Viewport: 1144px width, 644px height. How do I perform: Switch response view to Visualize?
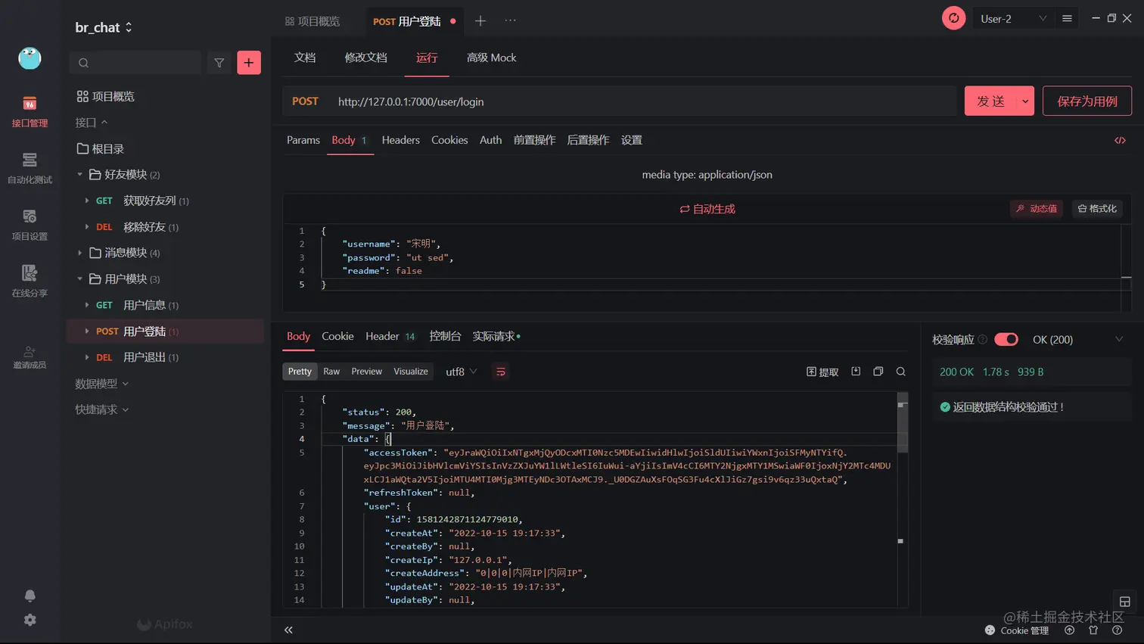click(411, 372)
